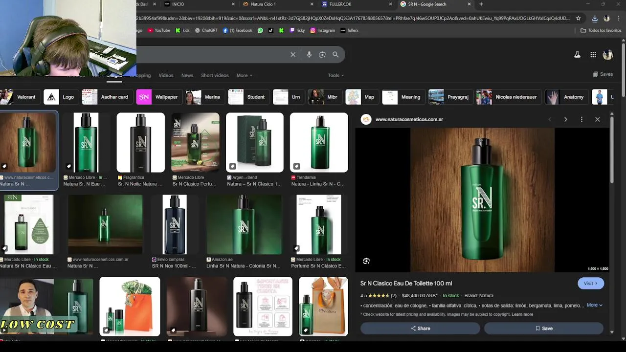Switch to the FULLERX.OK tab
This screenshot has height=352, width=626.
pyautogui.click(x=357, y=4)
